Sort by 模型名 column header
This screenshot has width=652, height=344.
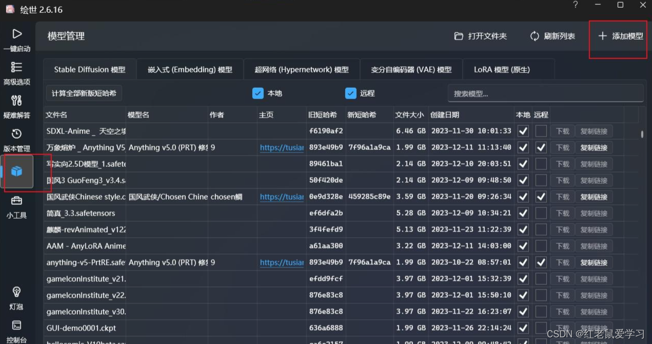coord(167,114)
